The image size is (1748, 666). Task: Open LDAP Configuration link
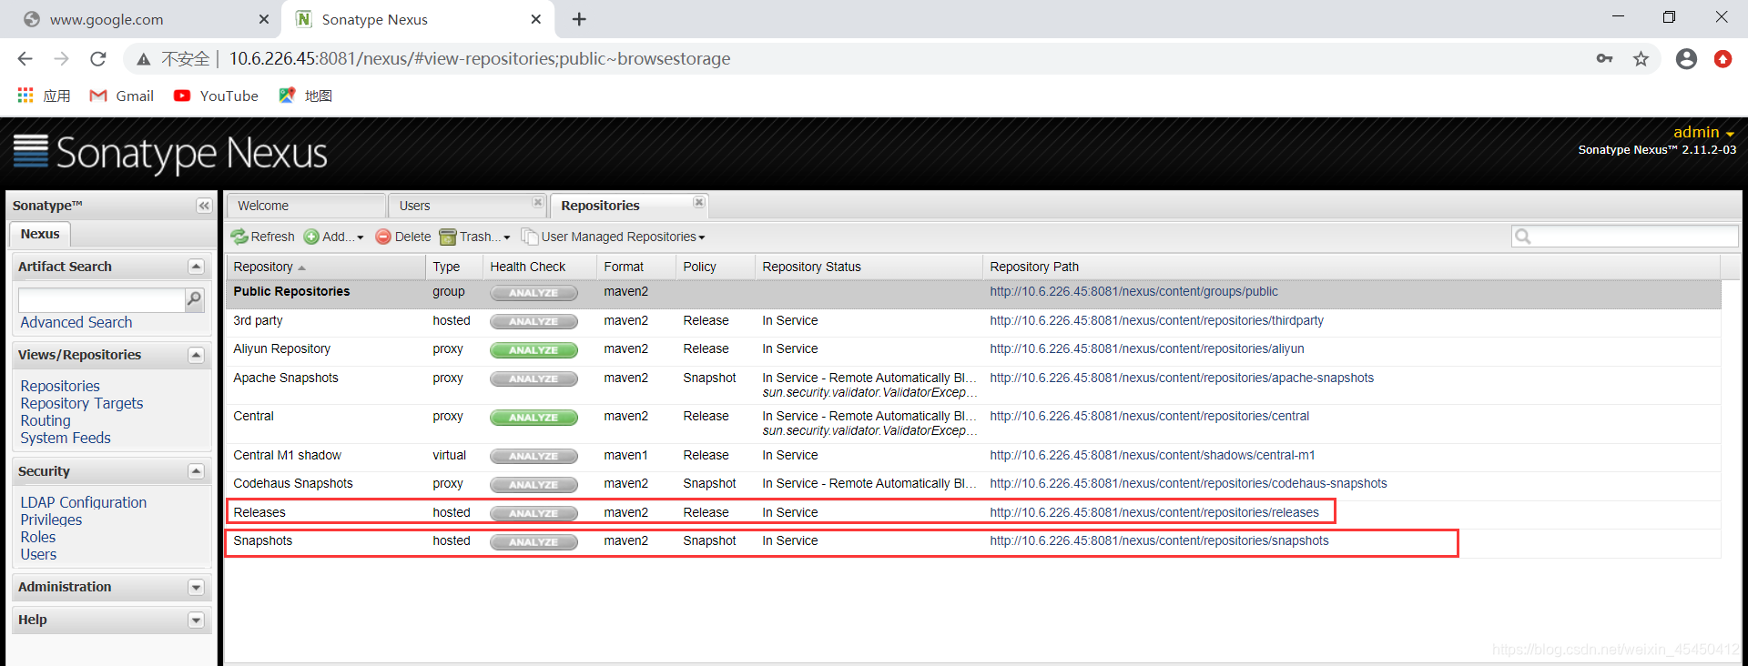click(84, 502)
